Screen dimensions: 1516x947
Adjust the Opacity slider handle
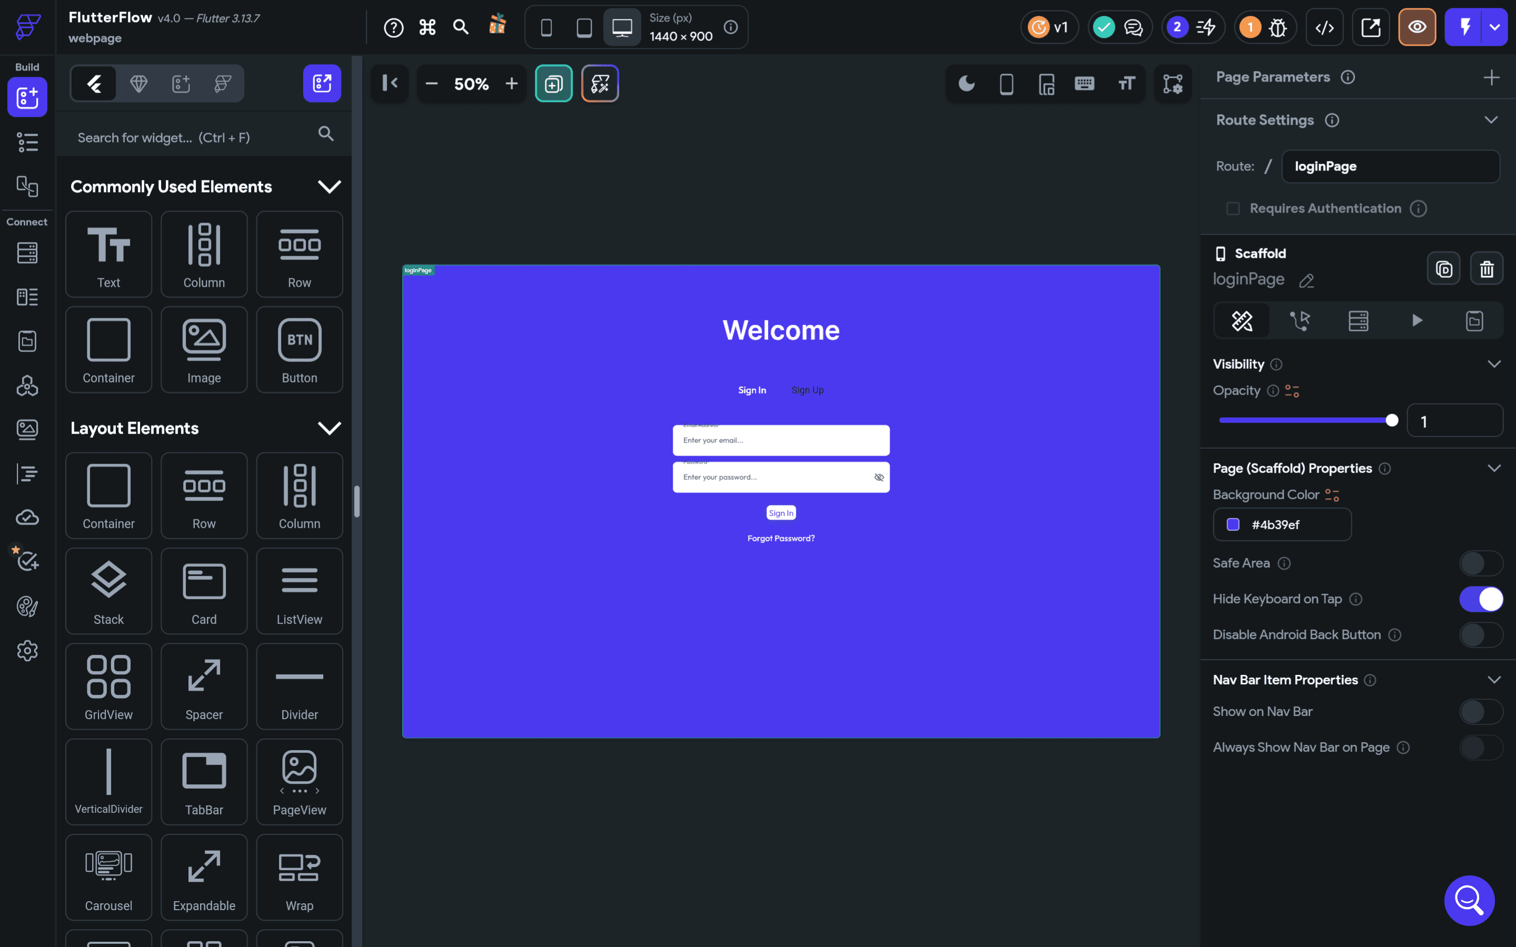[1391, 420]
